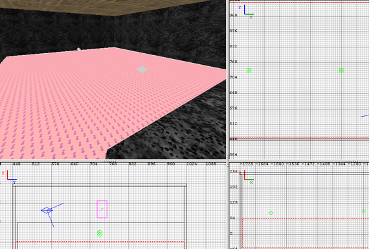
Task: Select the left green entity marker in top view
Action: 249,70
